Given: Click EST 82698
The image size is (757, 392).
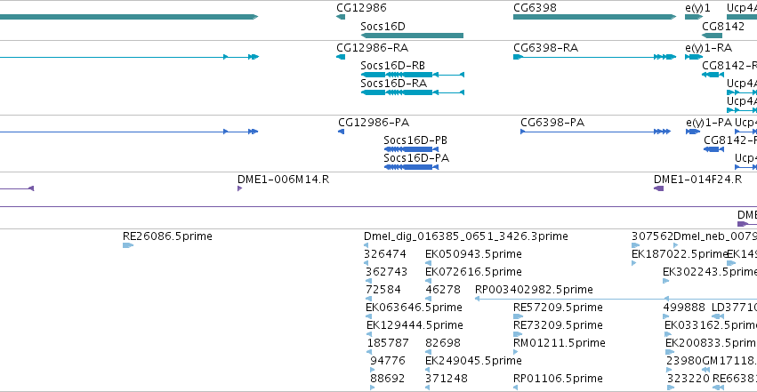Looking at the screenshot, I should 428,353.
